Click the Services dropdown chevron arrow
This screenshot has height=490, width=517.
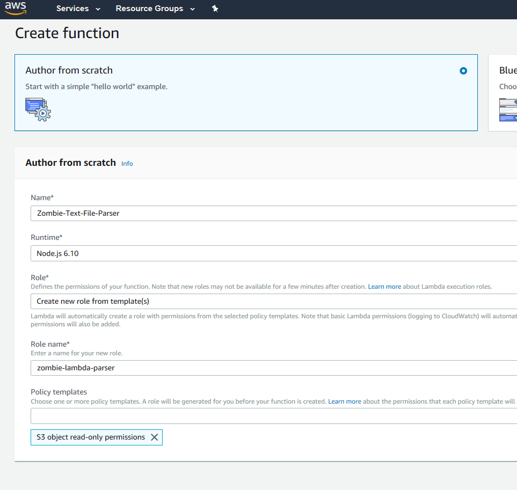pyautogui.click(x=98, y=9)
